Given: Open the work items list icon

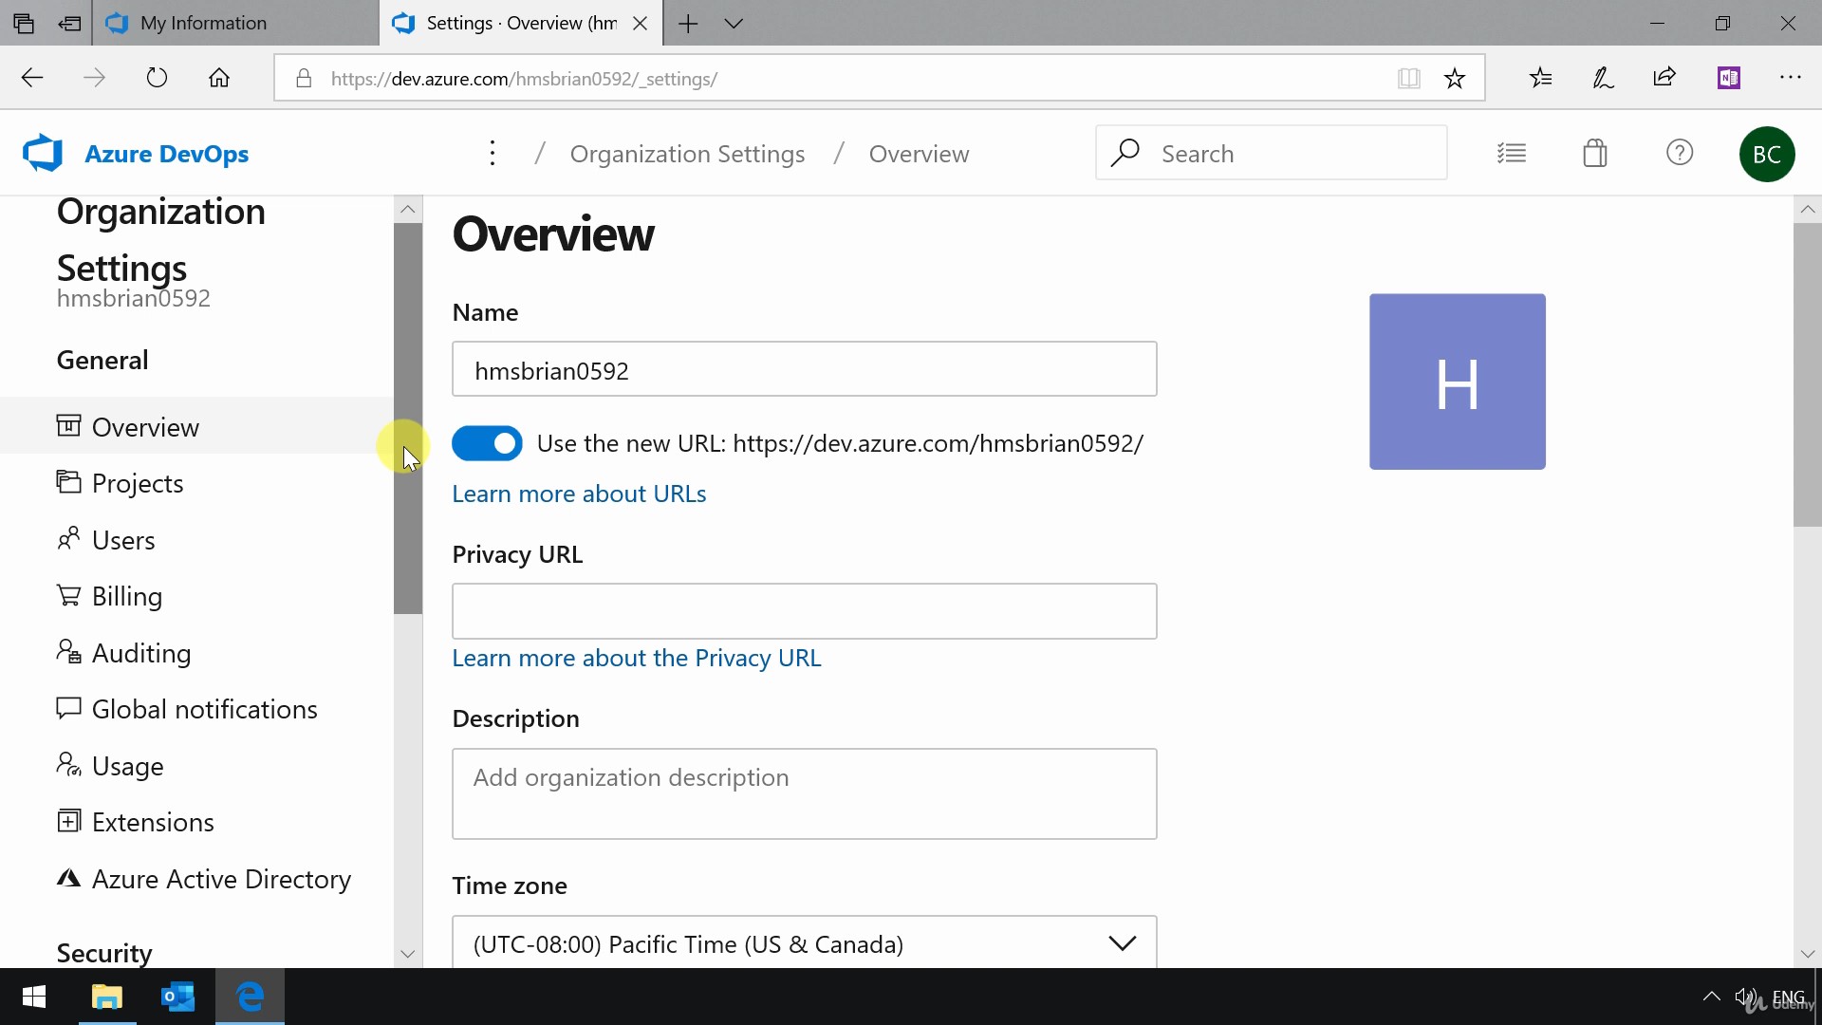Looking at the screenshot, I should [1512, 153].
